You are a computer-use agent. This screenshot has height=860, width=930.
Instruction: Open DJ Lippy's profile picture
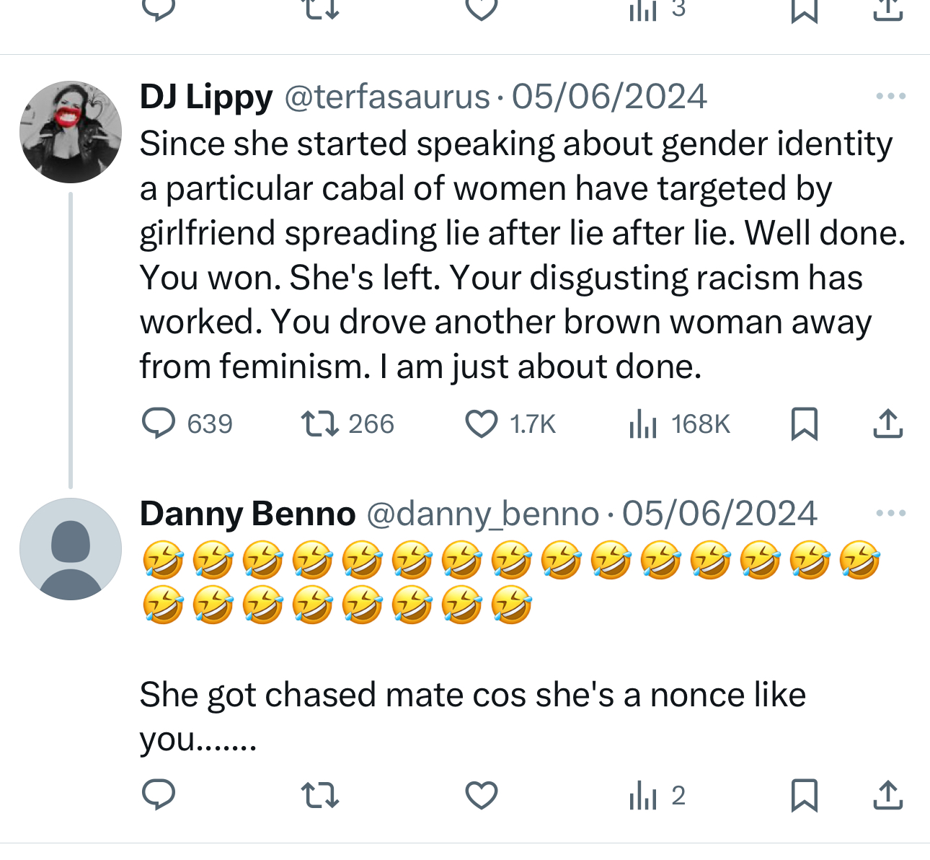tap(71, 131)
